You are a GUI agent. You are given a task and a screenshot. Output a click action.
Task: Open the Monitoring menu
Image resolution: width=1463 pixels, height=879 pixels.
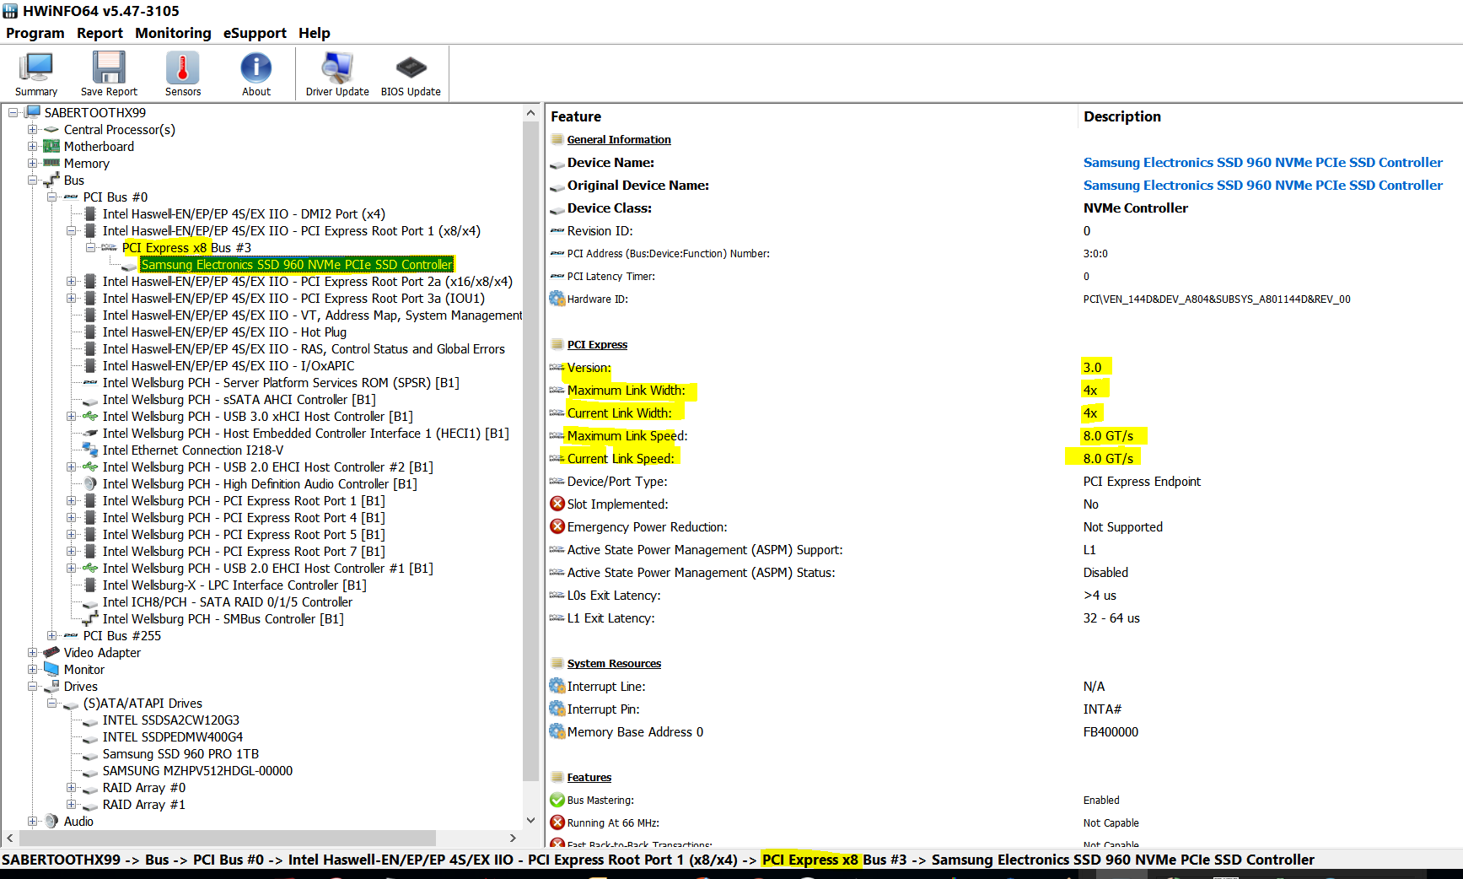(173, 33)
